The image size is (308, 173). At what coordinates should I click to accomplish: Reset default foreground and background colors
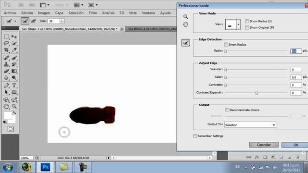click(5, 122)
